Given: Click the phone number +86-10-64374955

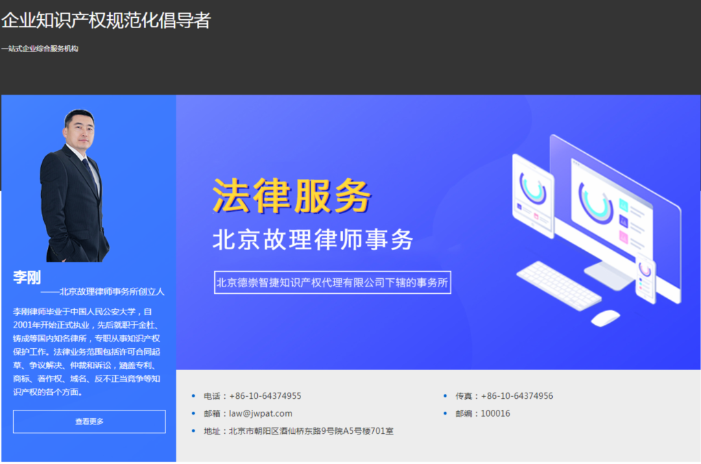Looking at the screenshot, I should click(x=265, y=396).
